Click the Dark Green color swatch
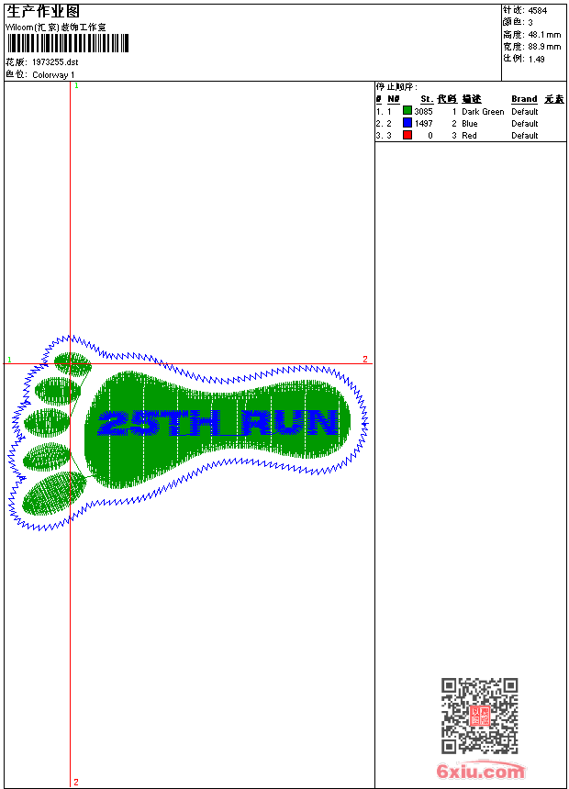569x789 pixels. [407, 111]
